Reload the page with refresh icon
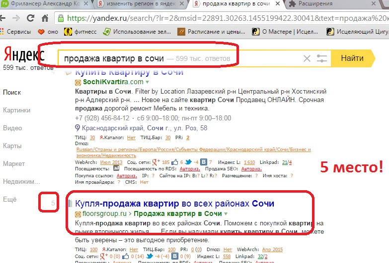389x263 pixels. click(x=30, y=18)
